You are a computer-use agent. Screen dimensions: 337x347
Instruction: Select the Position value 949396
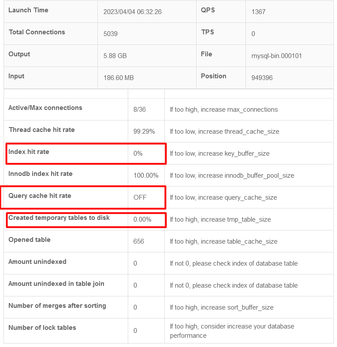coord(262,78)
